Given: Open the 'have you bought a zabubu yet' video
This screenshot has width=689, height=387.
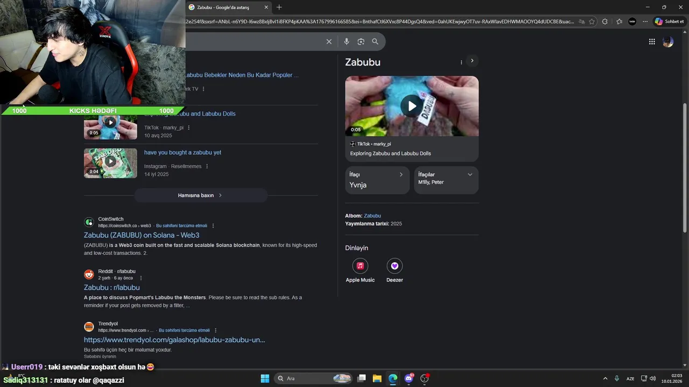Looking at the screenshot, I should tap(182, 153).
